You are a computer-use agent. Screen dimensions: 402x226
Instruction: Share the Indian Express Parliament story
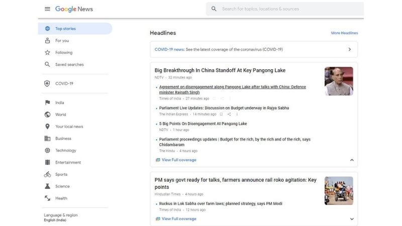point(229,115)
